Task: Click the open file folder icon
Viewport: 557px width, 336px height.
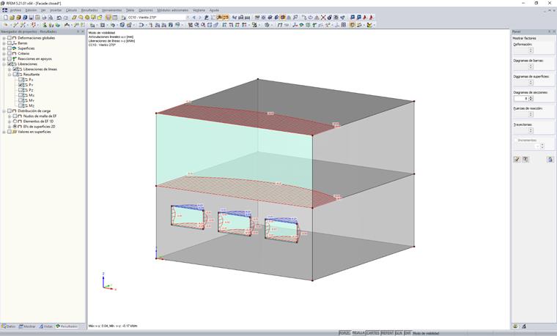Action: (12, 18)
